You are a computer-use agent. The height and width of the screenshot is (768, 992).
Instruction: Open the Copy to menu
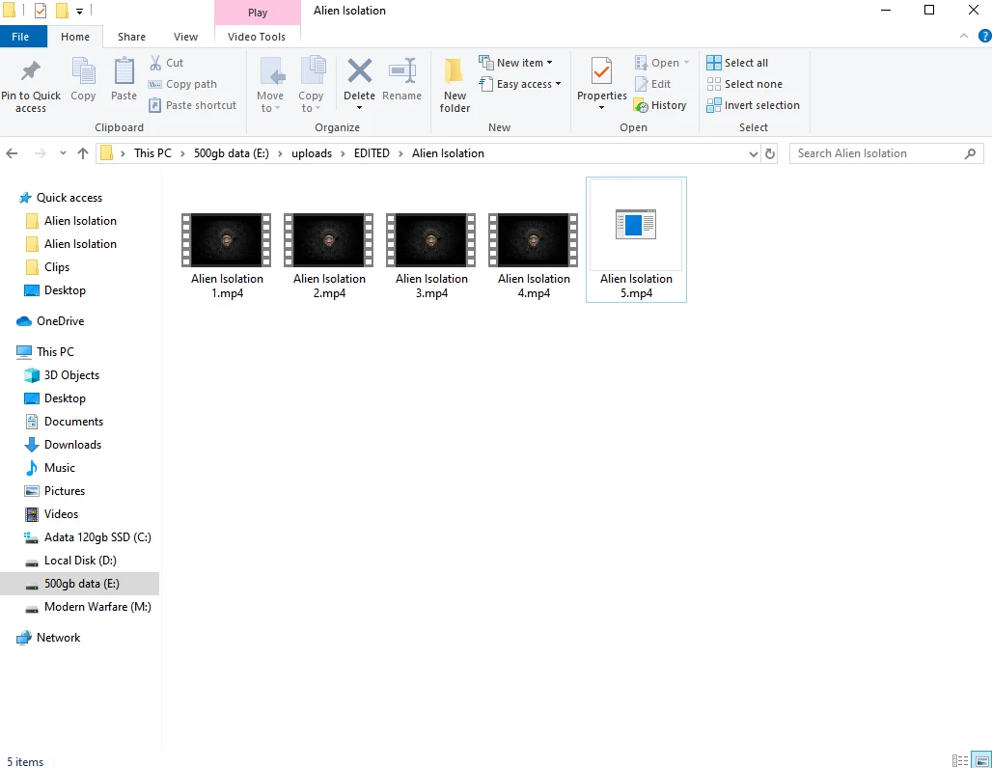click(x=311, y=86)
